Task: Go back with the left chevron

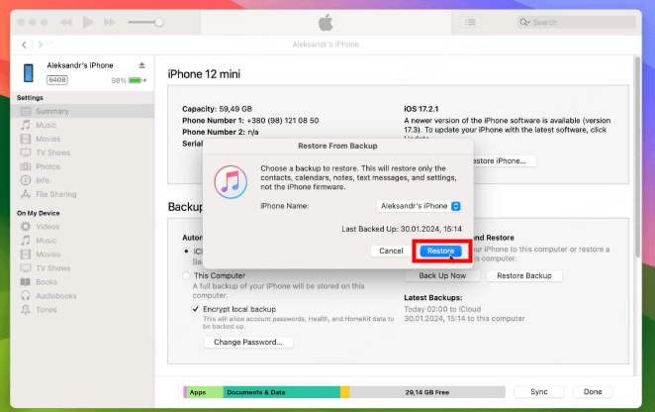Action: pyautogui.click(x=24, y=45)
